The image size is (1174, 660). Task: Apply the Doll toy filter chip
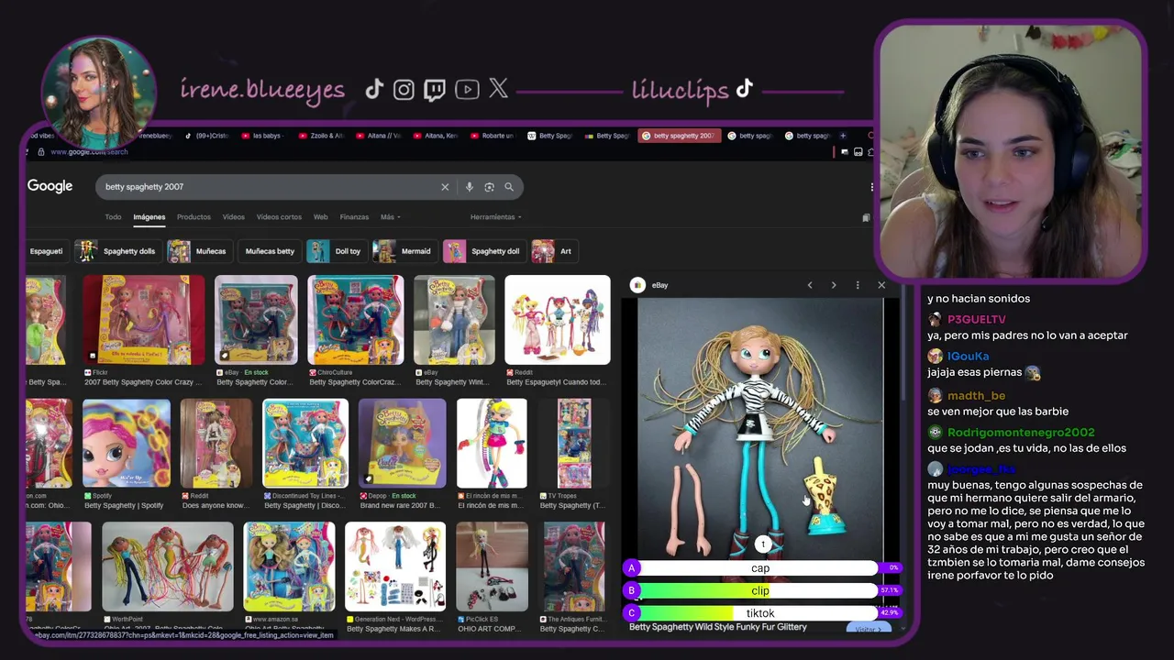[336, 251]
